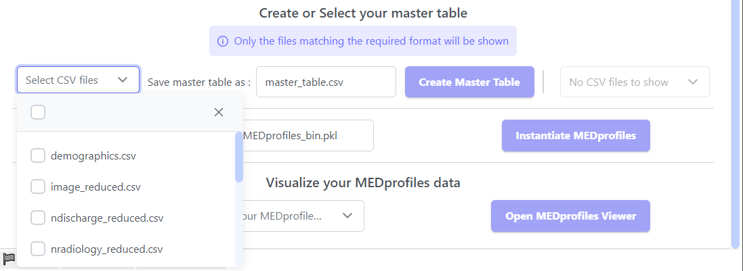The width and height of the screenshot is (743, 271).
Task: Toggle the select-all checkbox in dropdown header
Action: 38,112
